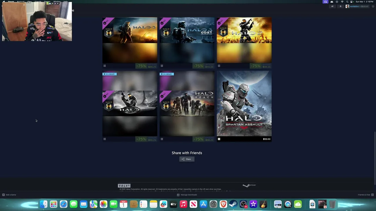Click the -75% discount badge on Halo 3
The image size is (376, 211).
(x=141, y=66)
